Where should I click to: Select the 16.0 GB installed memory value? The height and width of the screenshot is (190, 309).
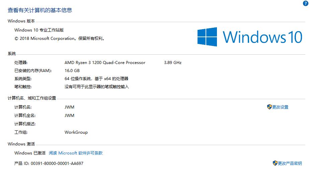72,71
